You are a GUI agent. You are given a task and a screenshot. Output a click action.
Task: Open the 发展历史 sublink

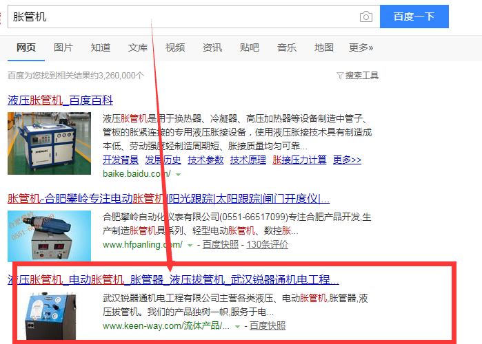tap(163, 160)
